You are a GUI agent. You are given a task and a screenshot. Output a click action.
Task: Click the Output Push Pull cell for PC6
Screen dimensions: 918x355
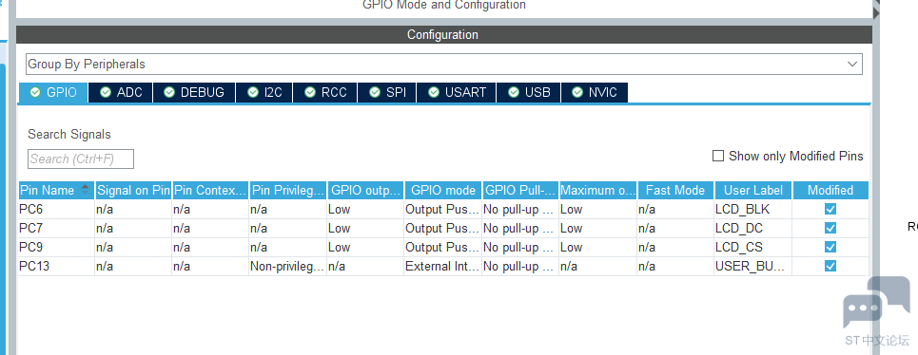click(x=443, y=209)
